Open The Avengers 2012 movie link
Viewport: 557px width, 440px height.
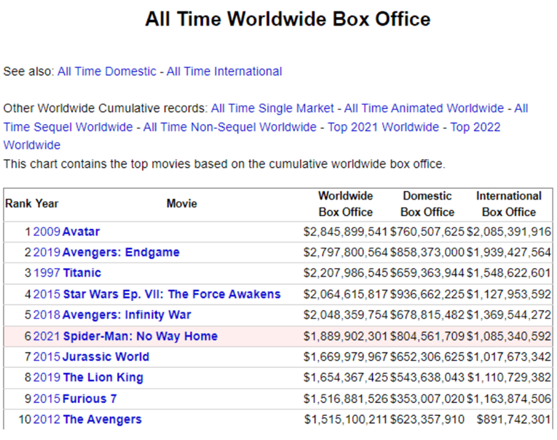(102, 419)
